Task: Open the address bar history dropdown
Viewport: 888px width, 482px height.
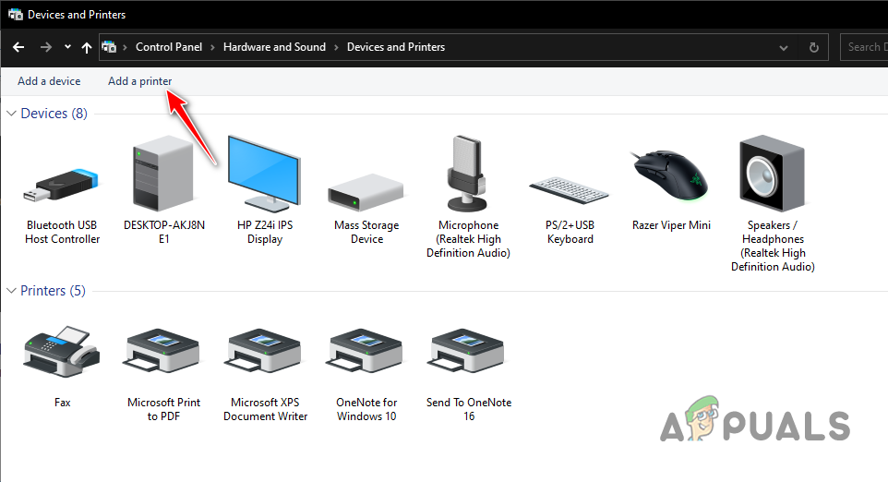Action: click(784, 48)
